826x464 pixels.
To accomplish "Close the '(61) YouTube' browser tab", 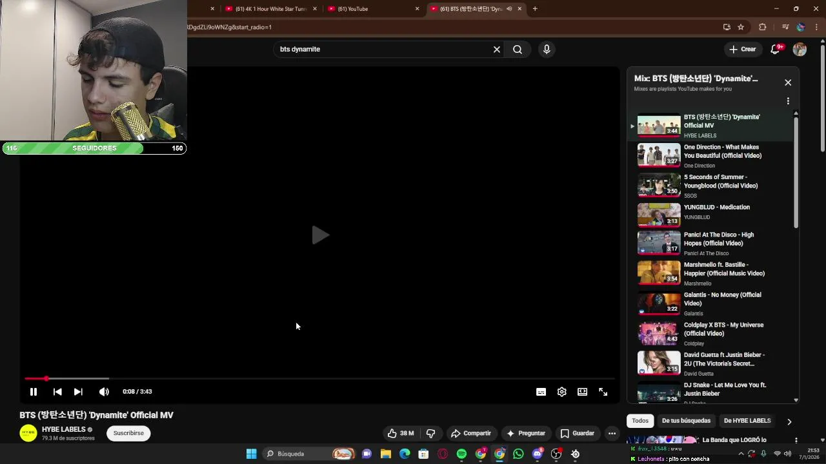I will coord(417,9).
